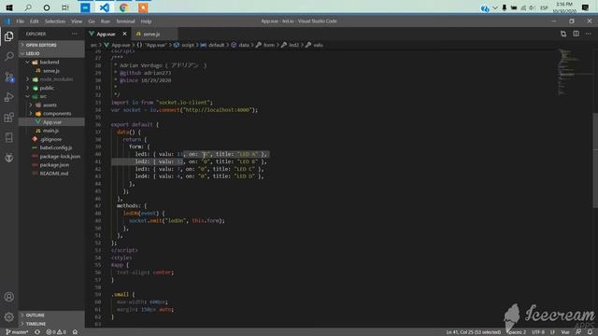Open the Windows Task View button
Screen dimensions: 598x336
[65, 7]
